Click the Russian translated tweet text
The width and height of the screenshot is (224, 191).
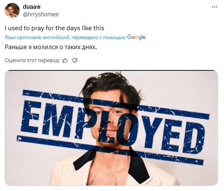coord(51,47)
